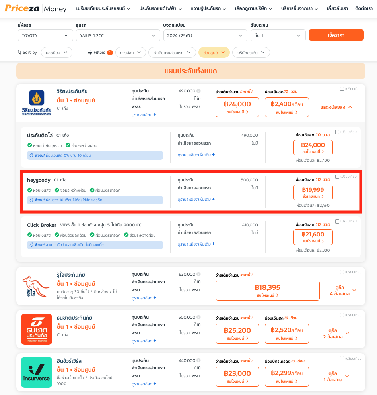Open the 2024 (2567) year dropdown
The height and width of the screenshot is (395, 377).
tap(205, 35)
